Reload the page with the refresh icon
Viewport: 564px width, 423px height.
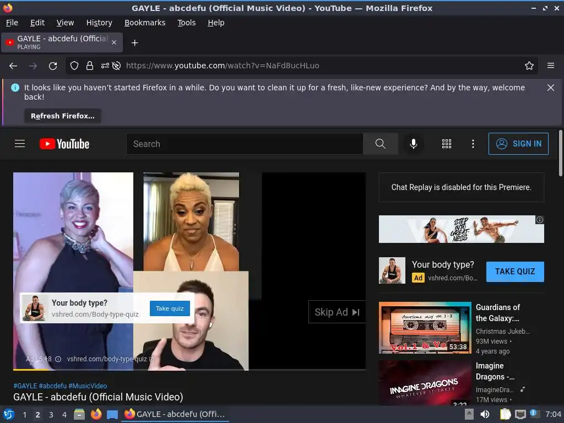(53, 66)
